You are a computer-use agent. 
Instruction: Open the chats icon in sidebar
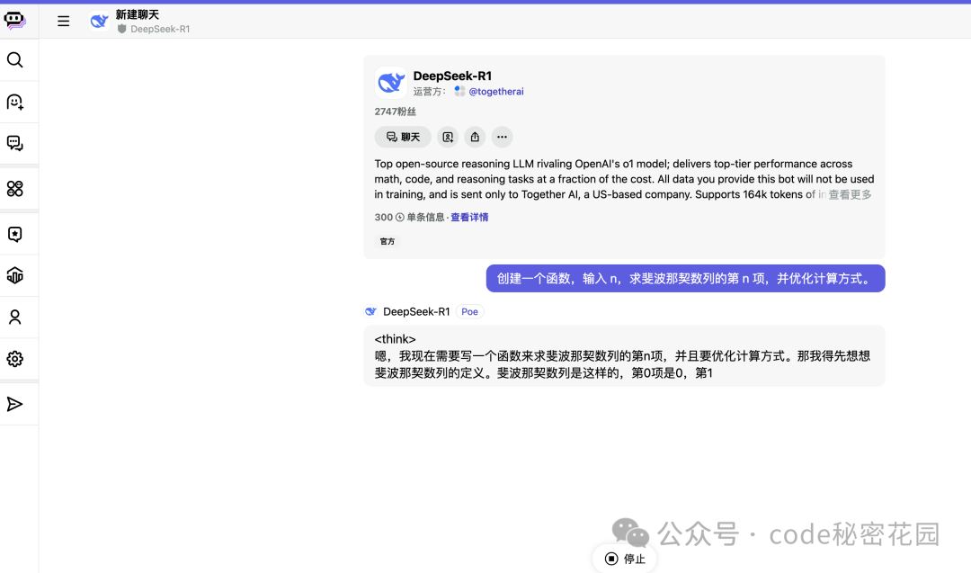[15, 143]
